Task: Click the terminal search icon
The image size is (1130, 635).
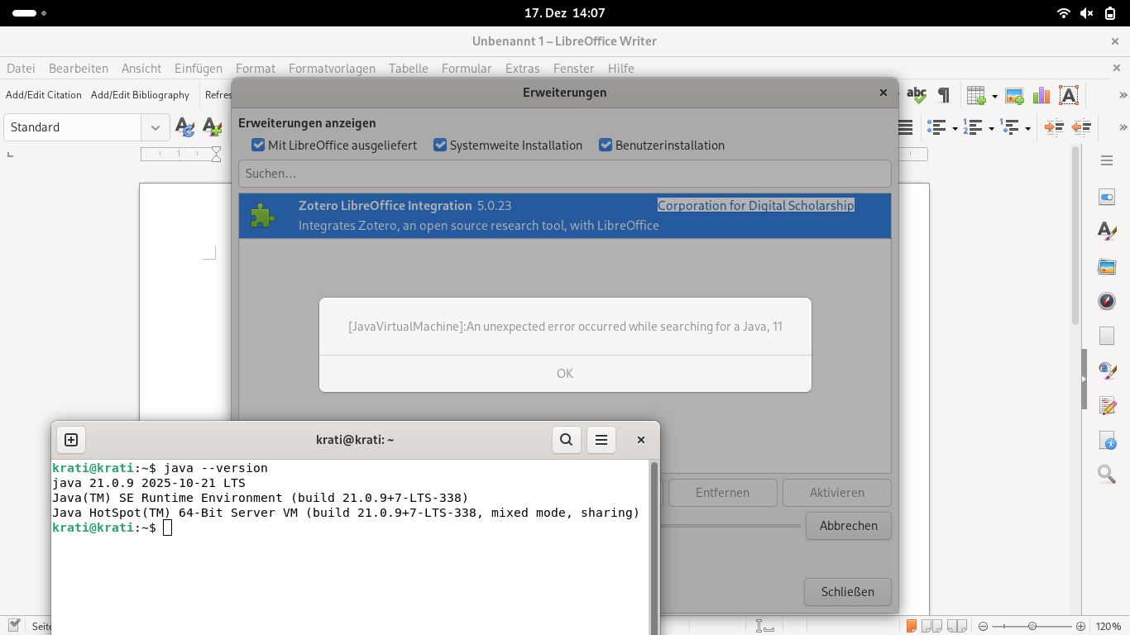Action: pyautogui.click(x=567, y=440)
